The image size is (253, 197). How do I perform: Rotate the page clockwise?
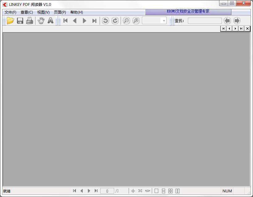114,21
